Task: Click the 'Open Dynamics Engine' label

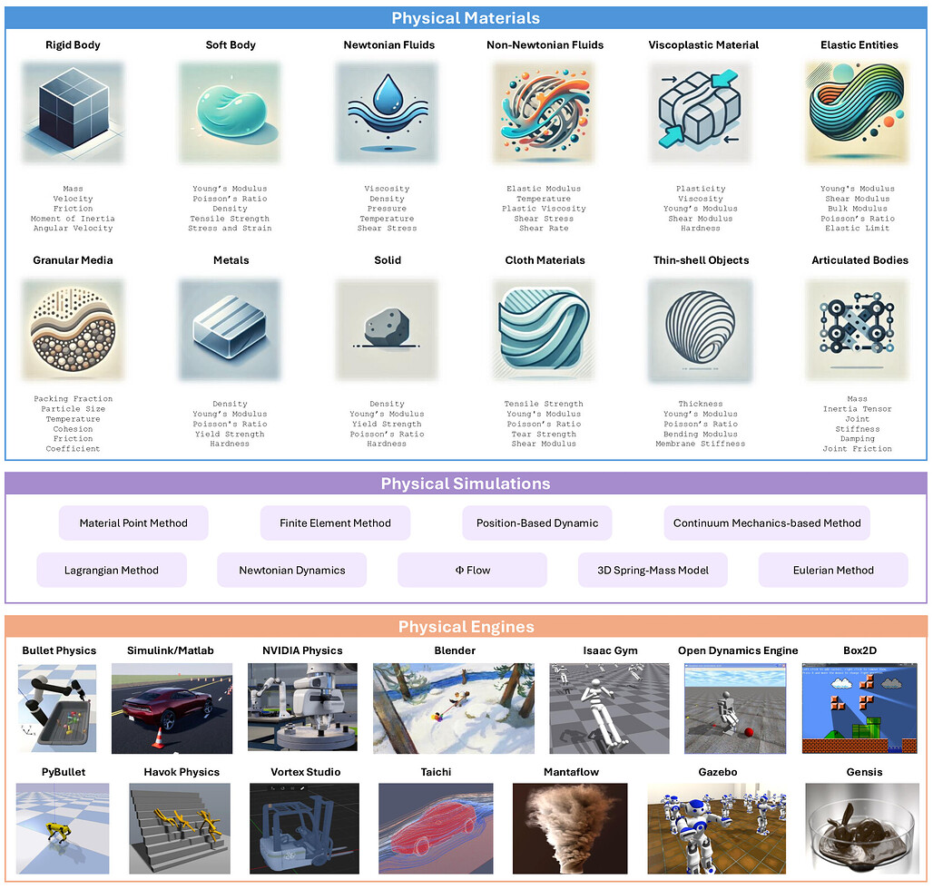Action: [x=738, y=651]
